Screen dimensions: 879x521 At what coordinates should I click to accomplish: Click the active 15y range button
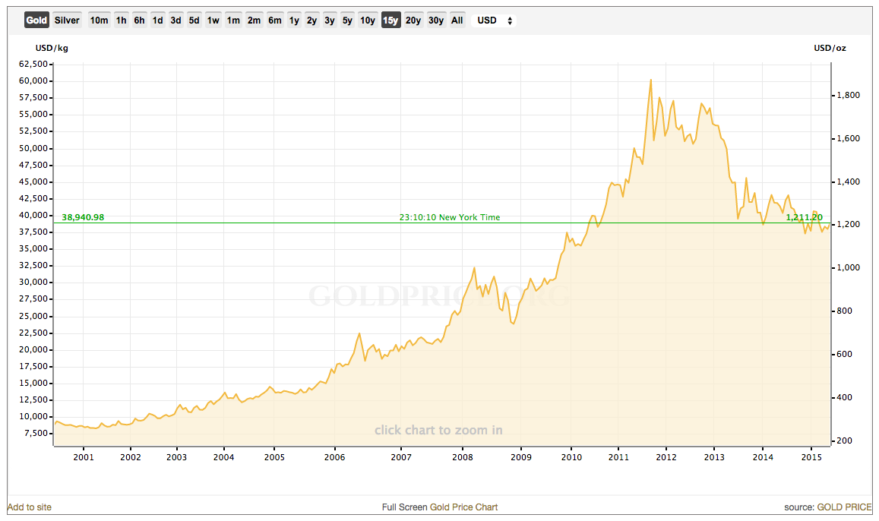tap(390, 21)
